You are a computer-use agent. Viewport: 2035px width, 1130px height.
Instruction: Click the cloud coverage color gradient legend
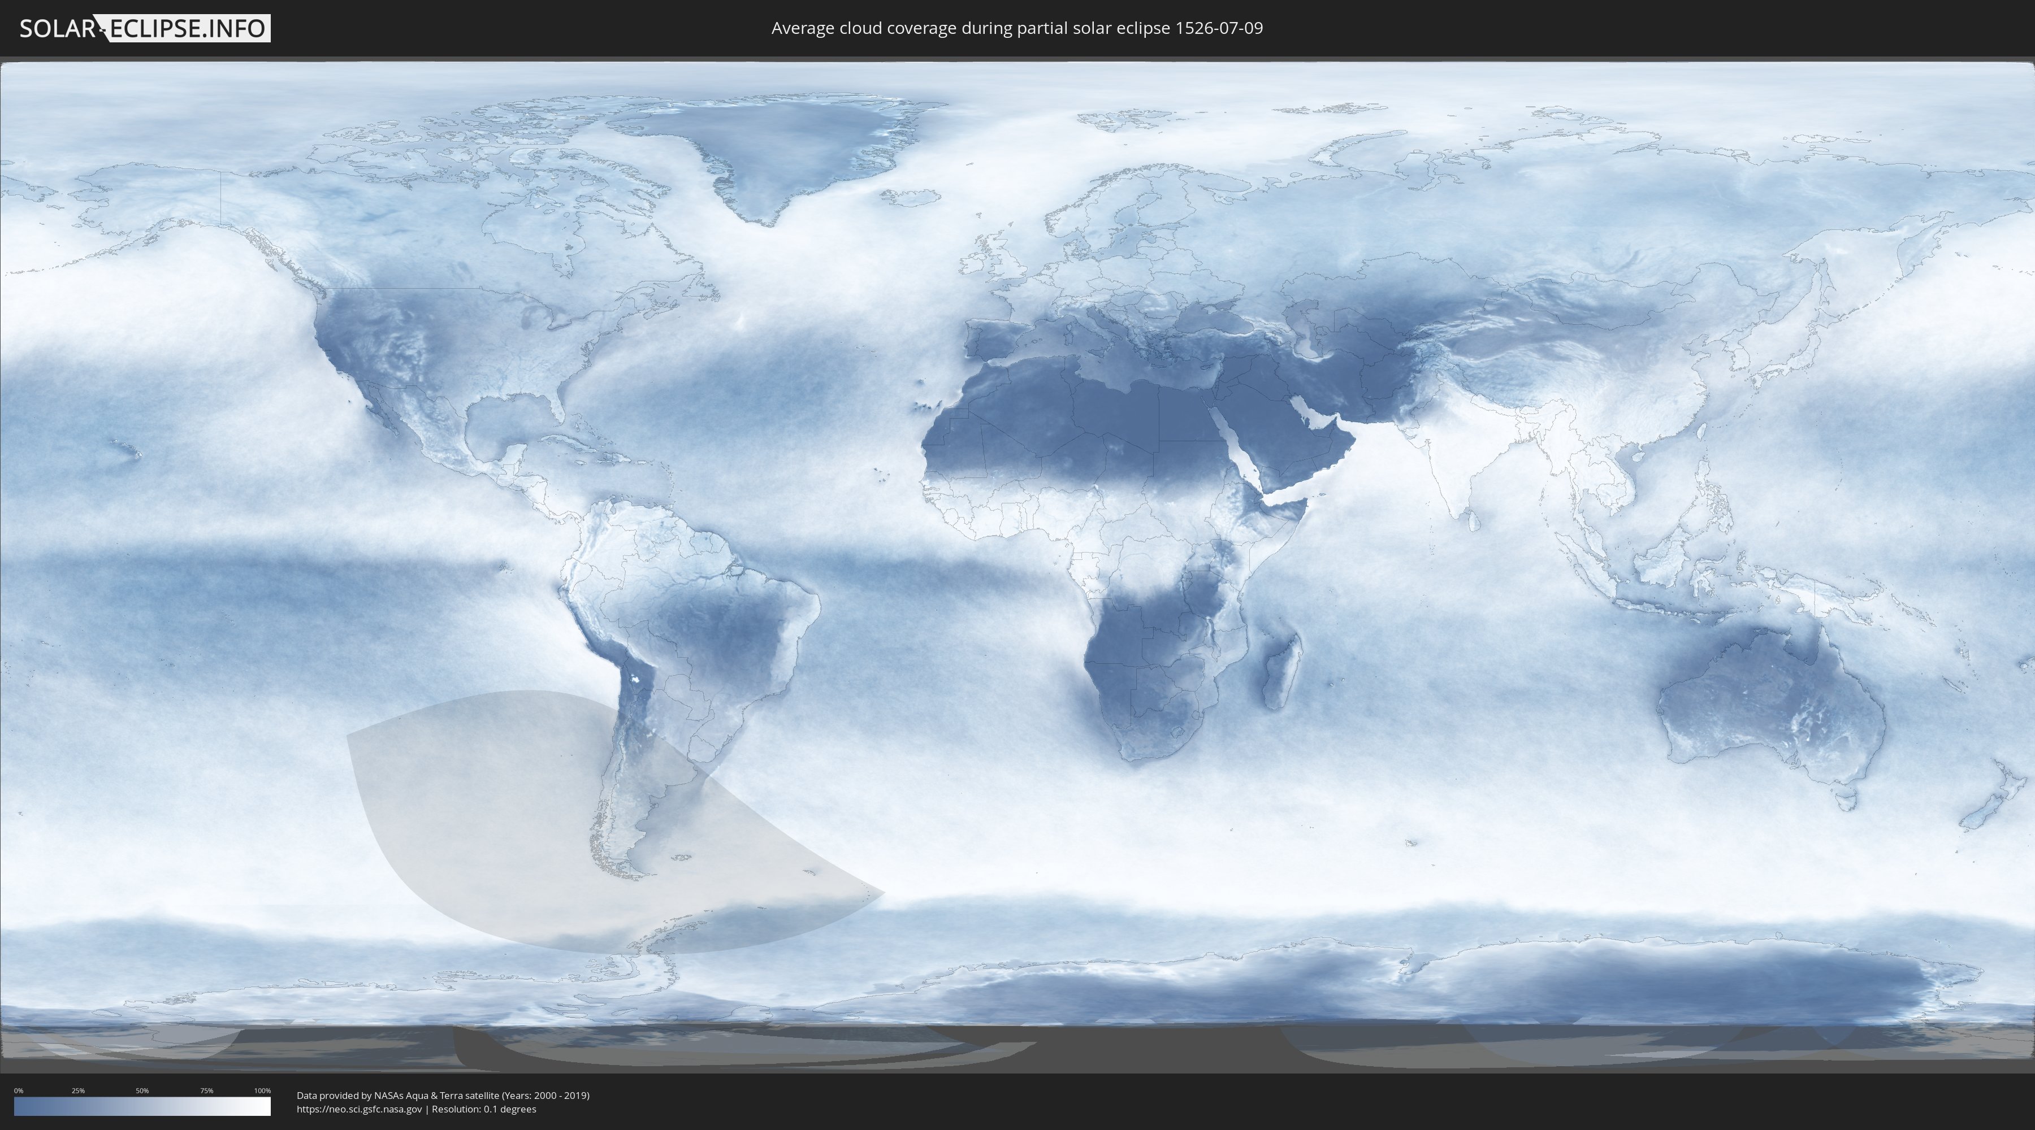click(x=142, y=1106)
